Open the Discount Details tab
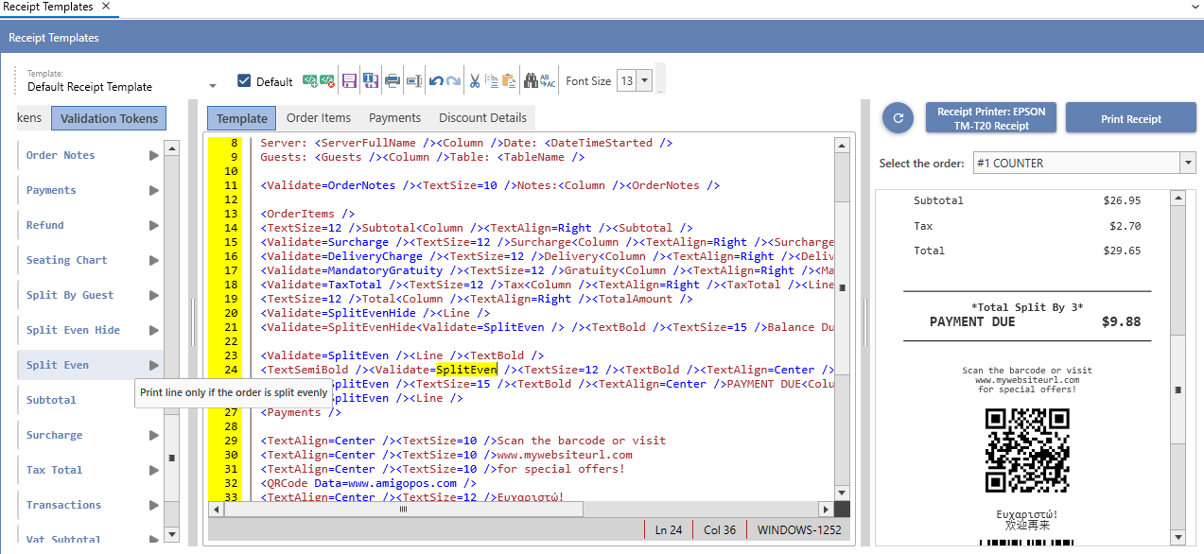Viewport: 1204px width, 554px height. pyautogui.click(x=482, y=118)
